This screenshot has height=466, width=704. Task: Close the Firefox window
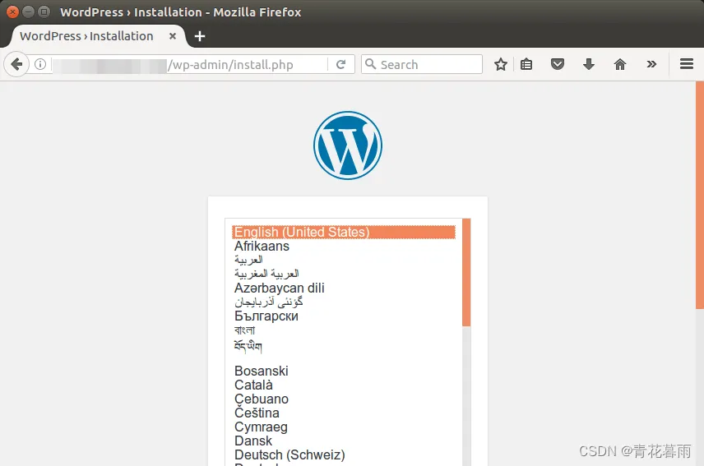12,12
